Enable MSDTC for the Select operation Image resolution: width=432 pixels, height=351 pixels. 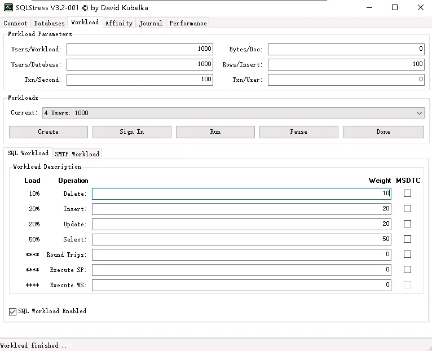coord(408,239)
